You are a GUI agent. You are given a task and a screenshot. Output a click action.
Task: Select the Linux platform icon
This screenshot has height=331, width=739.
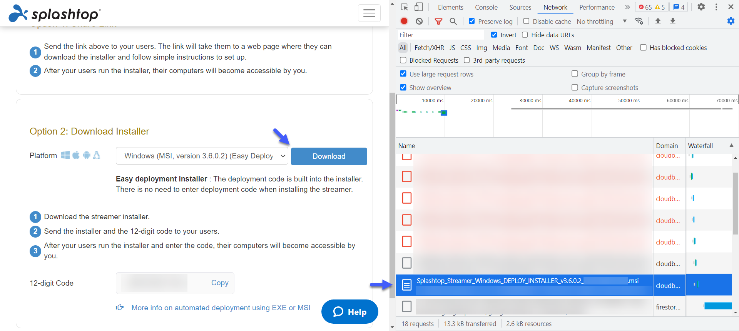pyautogui.click(x=97, y=155)
